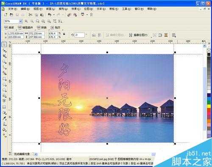Select the Outline tool in the toolbox
This screenshot has width=212, height=167.
[4, 124]
